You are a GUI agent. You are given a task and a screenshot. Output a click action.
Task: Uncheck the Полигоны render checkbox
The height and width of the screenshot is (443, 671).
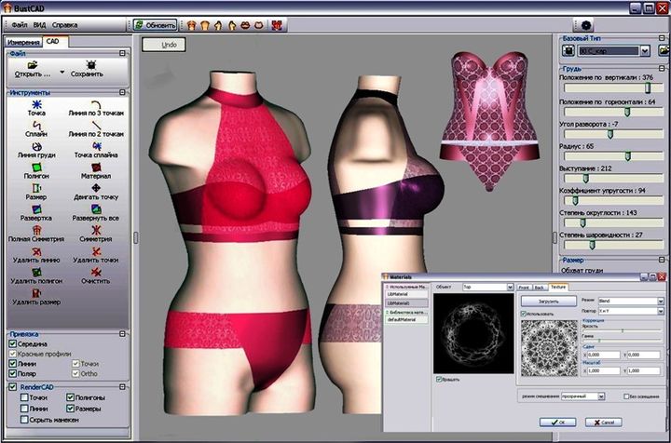[x=71, y=397]
